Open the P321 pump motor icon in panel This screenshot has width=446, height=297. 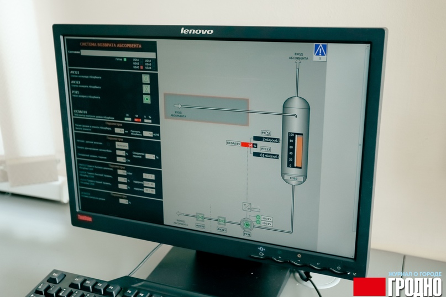(x=147, y=99)
